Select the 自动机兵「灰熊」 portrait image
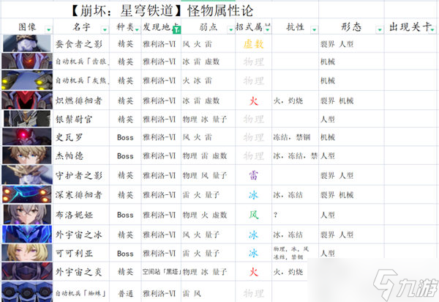 27,80
